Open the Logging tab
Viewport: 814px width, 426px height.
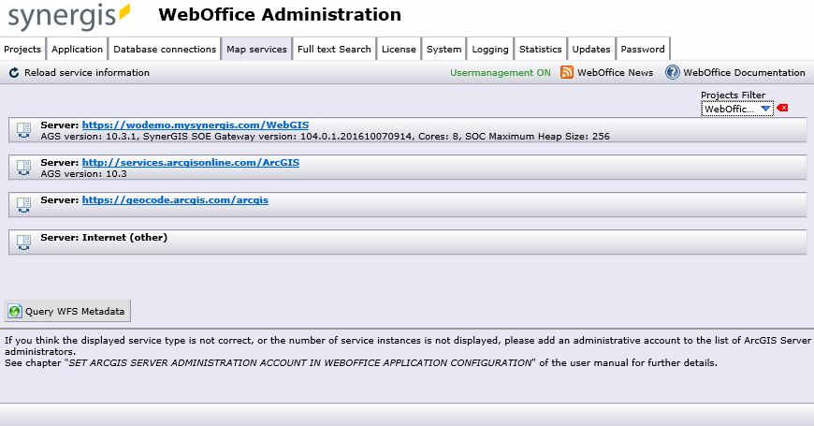490,49
